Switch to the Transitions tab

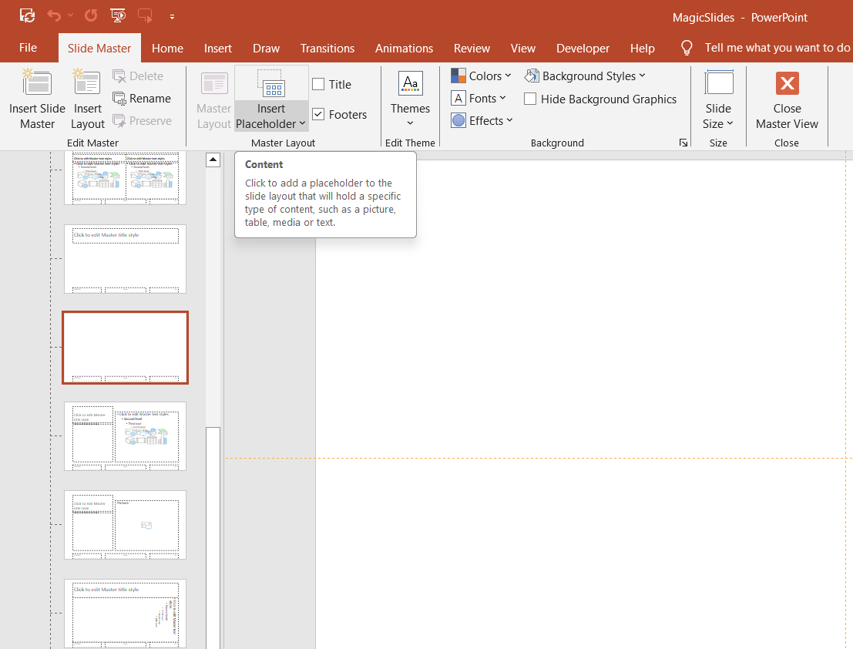(x=327, y=48)
